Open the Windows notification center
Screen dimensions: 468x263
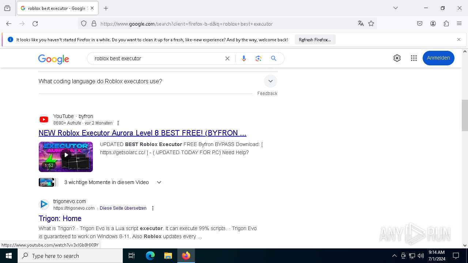point(456,256)
